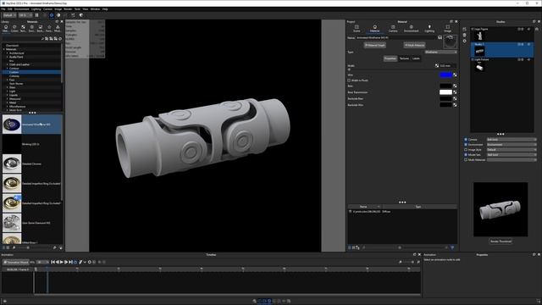Viewport: 542px width, 305px height.
Task: Click the Material Graph button
Action: 374,45
